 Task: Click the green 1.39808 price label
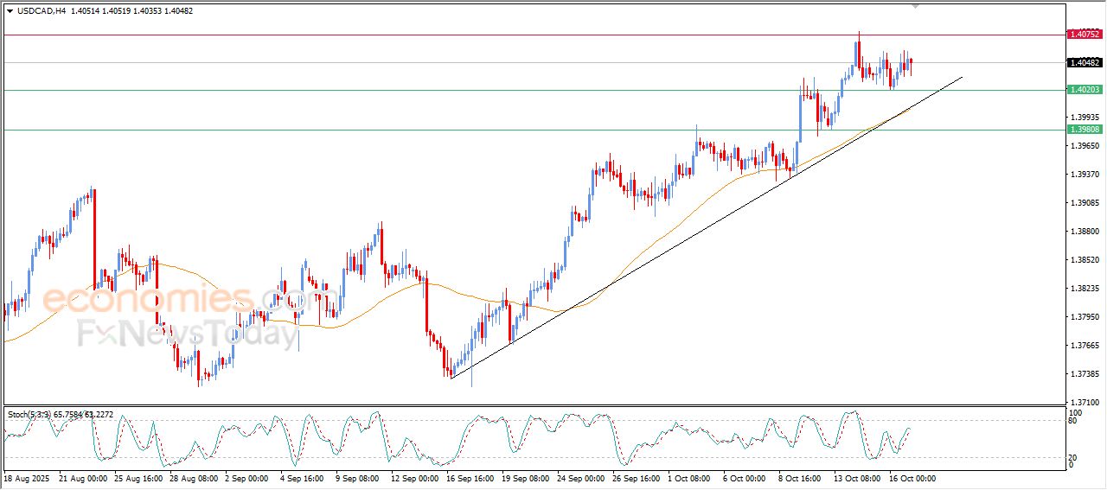(1085, 130)
